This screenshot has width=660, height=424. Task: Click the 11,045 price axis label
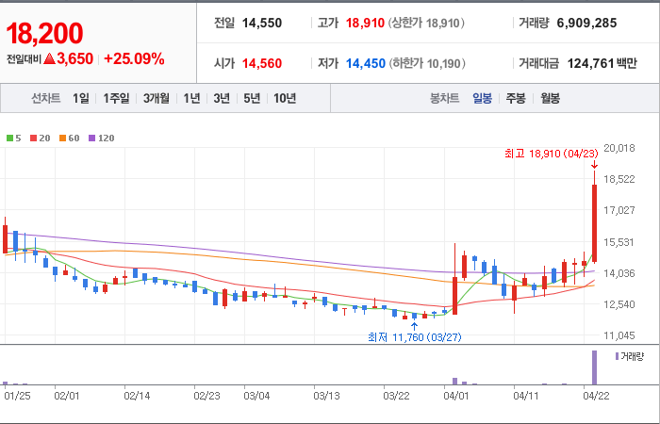619,335
